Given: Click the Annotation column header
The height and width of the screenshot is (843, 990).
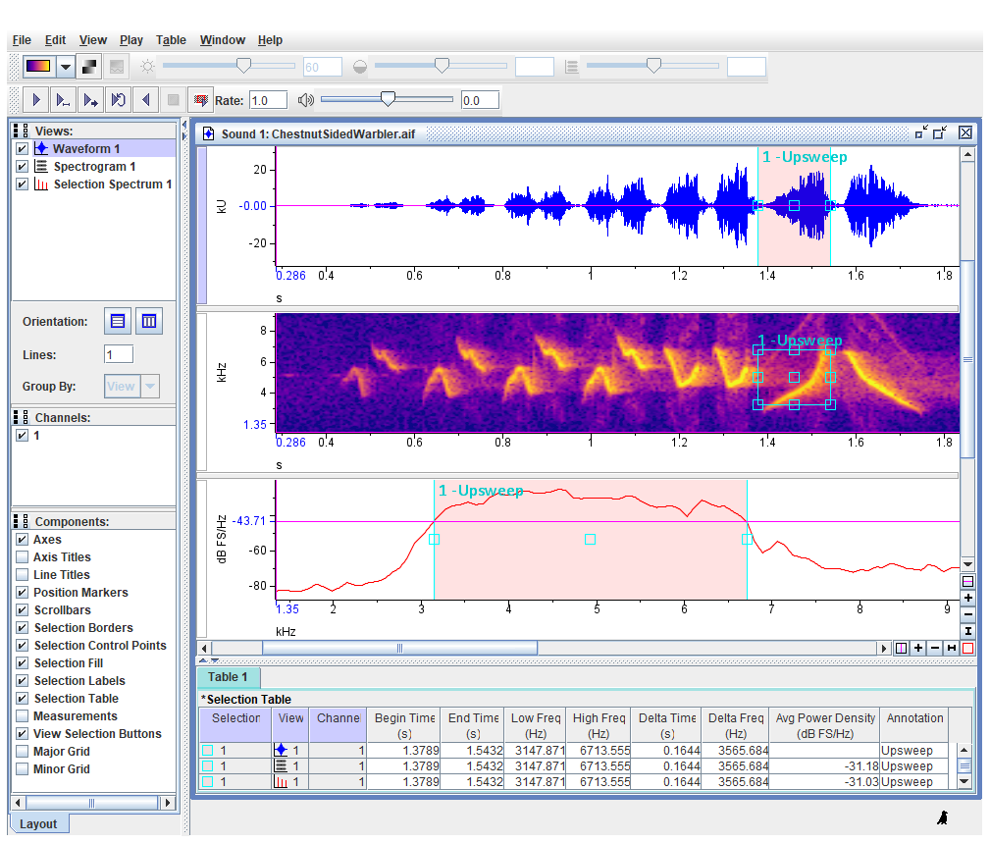Looking at the screenshot, I should tap(914, 725).
